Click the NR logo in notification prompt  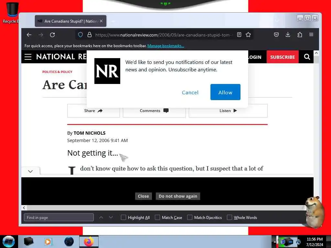tap(107, 71)
